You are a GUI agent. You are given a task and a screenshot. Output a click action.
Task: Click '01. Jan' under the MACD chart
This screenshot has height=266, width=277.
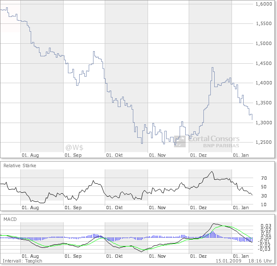tap(241, 256)
